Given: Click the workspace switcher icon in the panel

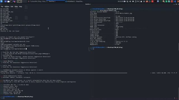Looking at the screenshot, I should point(6,1).
